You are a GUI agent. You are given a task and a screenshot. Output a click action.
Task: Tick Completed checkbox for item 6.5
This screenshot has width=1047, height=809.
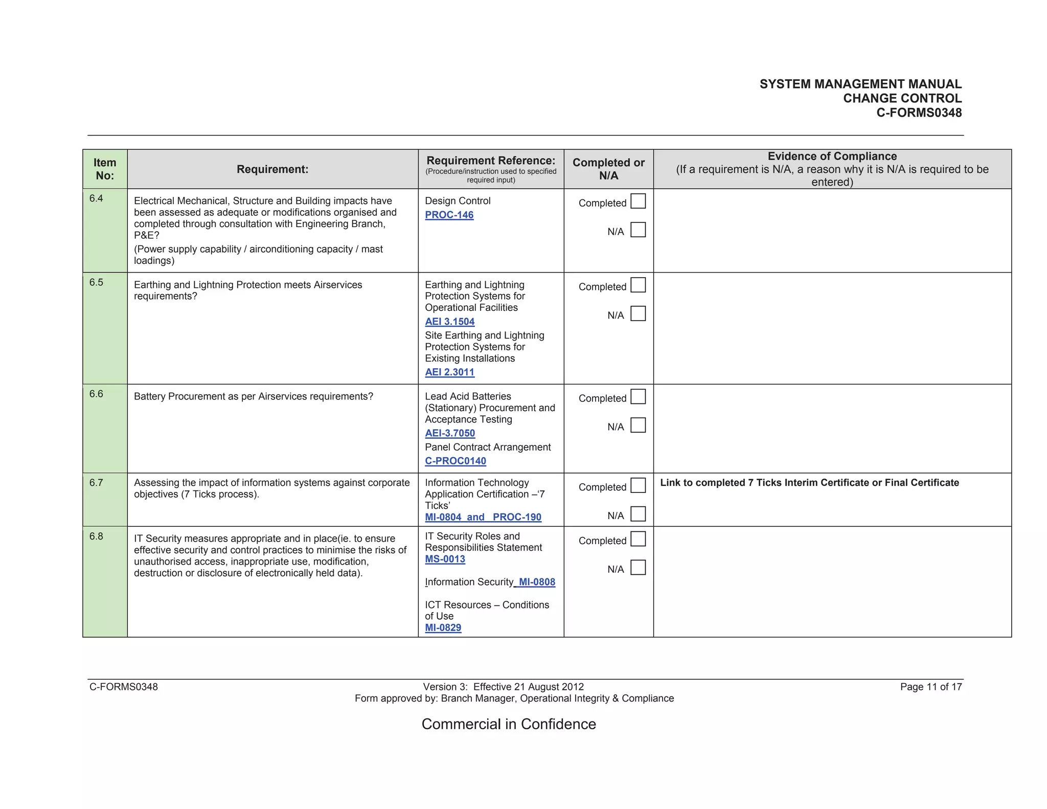tap(638, 285)
